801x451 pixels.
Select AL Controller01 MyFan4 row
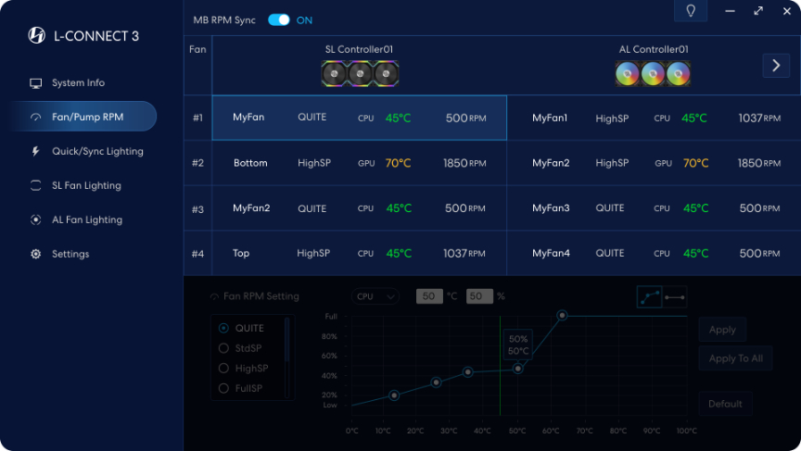point(654,253)
